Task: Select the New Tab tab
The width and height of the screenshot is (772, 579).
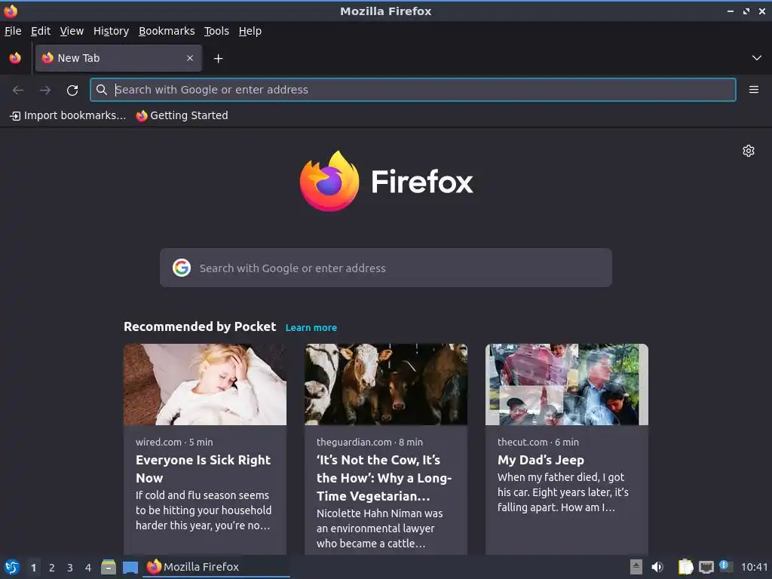Action: [x=118, y=58]
